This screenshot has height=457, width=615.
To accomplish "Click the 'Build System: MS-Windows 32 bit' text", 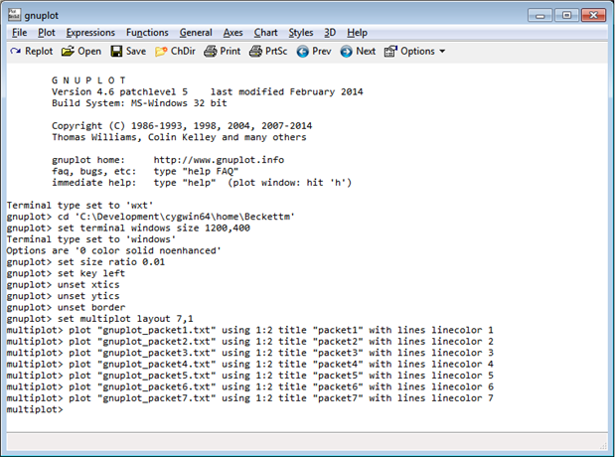I will [x=139, y=103].
